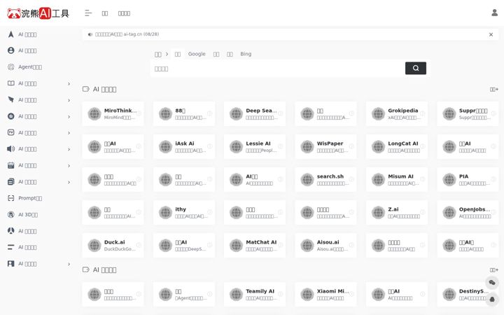The width and height of the screenshot is (504, 315).
Task: Click the three-segment pie icon in sidebar
Action: (x=11, y=231)
